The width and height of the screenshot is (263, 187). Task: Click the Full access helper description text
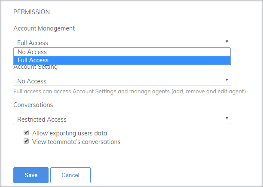[x=129, y=92]
